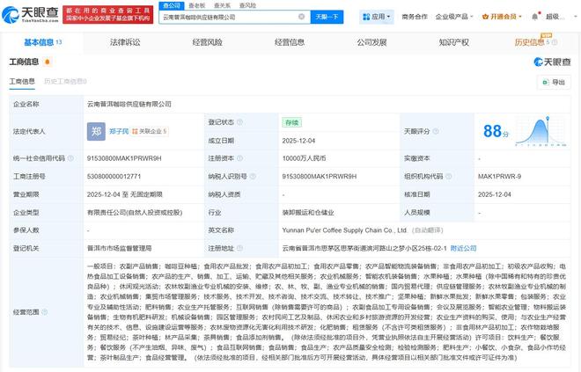This screenshot has width=581, height=372.
Task: Select the 工商信息 sub-tab
Action: point(22,82)
